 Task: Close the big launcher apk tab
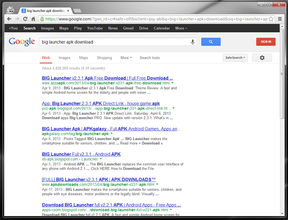(x=68, y=11)
